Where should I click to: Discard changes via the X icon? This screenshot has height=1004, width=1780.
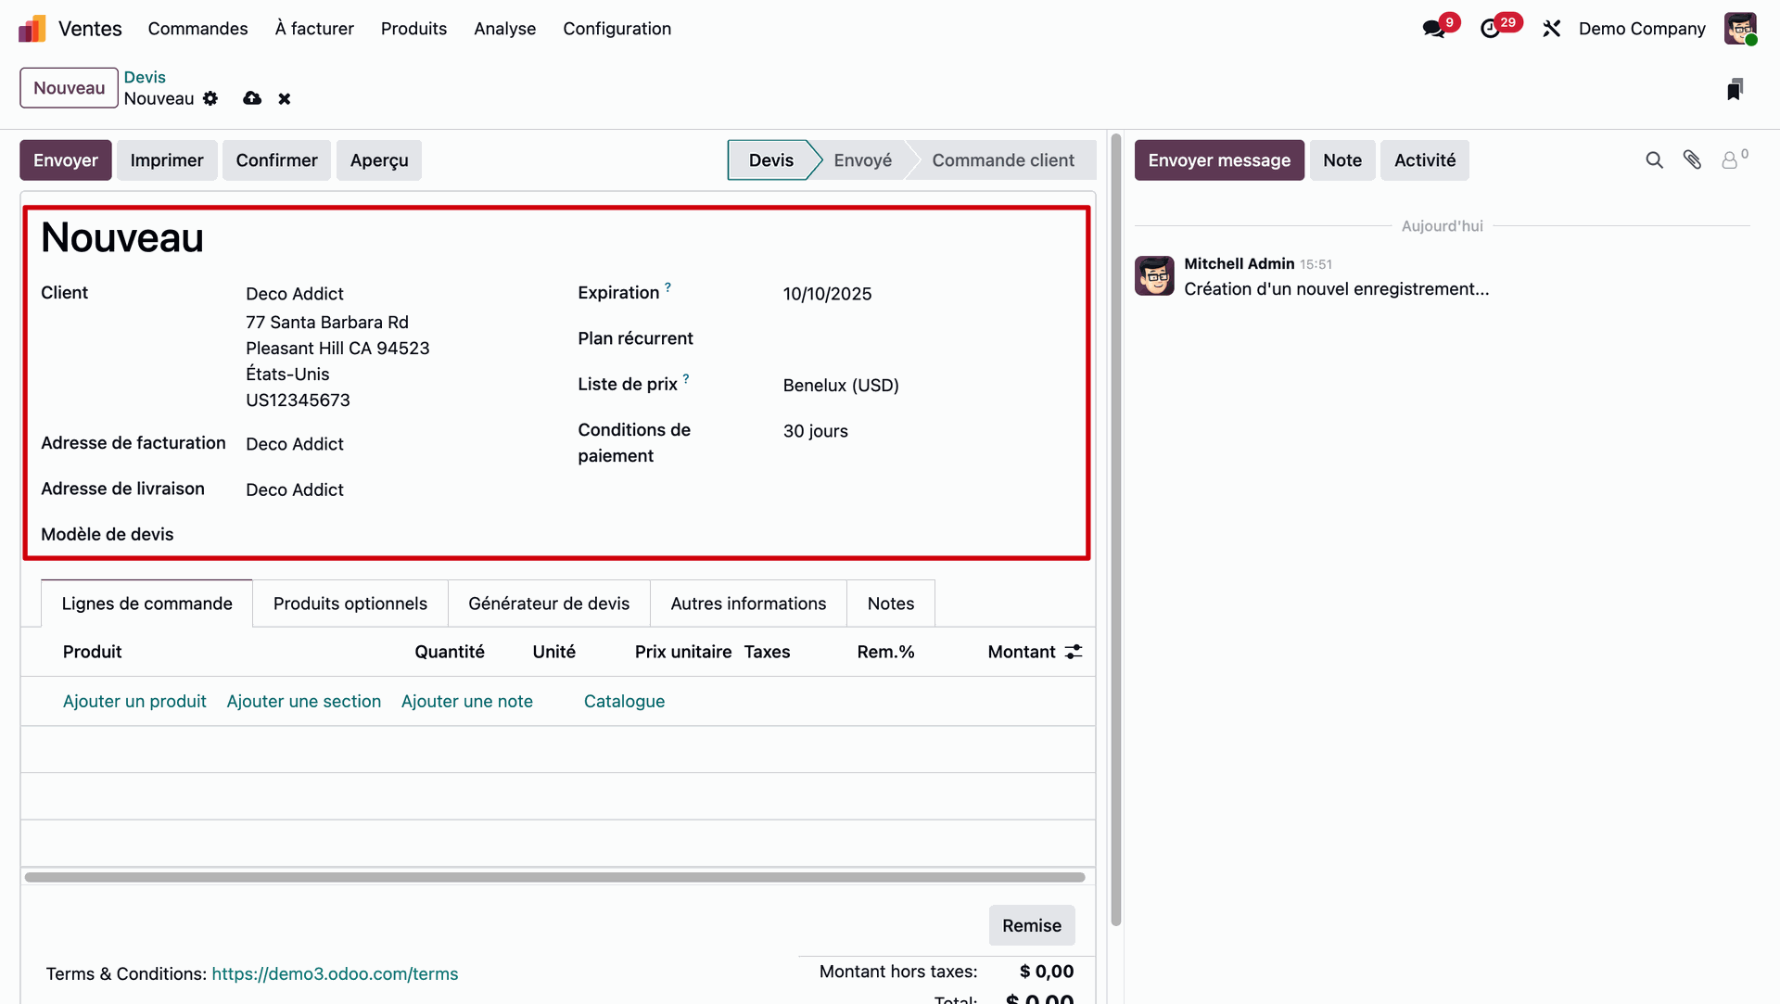(284, 98)
